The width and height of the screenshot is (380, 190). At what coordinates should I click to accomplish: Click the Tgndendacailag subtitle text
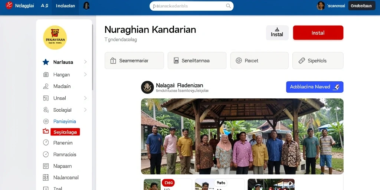(121, 39)
